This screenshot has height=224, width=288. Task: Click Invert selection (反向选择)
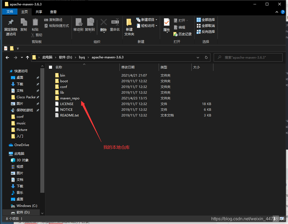tap(206, 32)
